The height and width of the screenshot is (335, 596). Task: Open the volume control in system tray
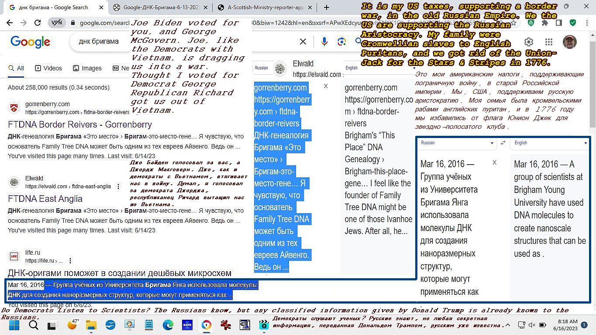[532, 325]
